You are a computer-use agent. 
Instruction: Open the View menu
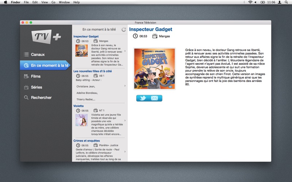point(45,2)
